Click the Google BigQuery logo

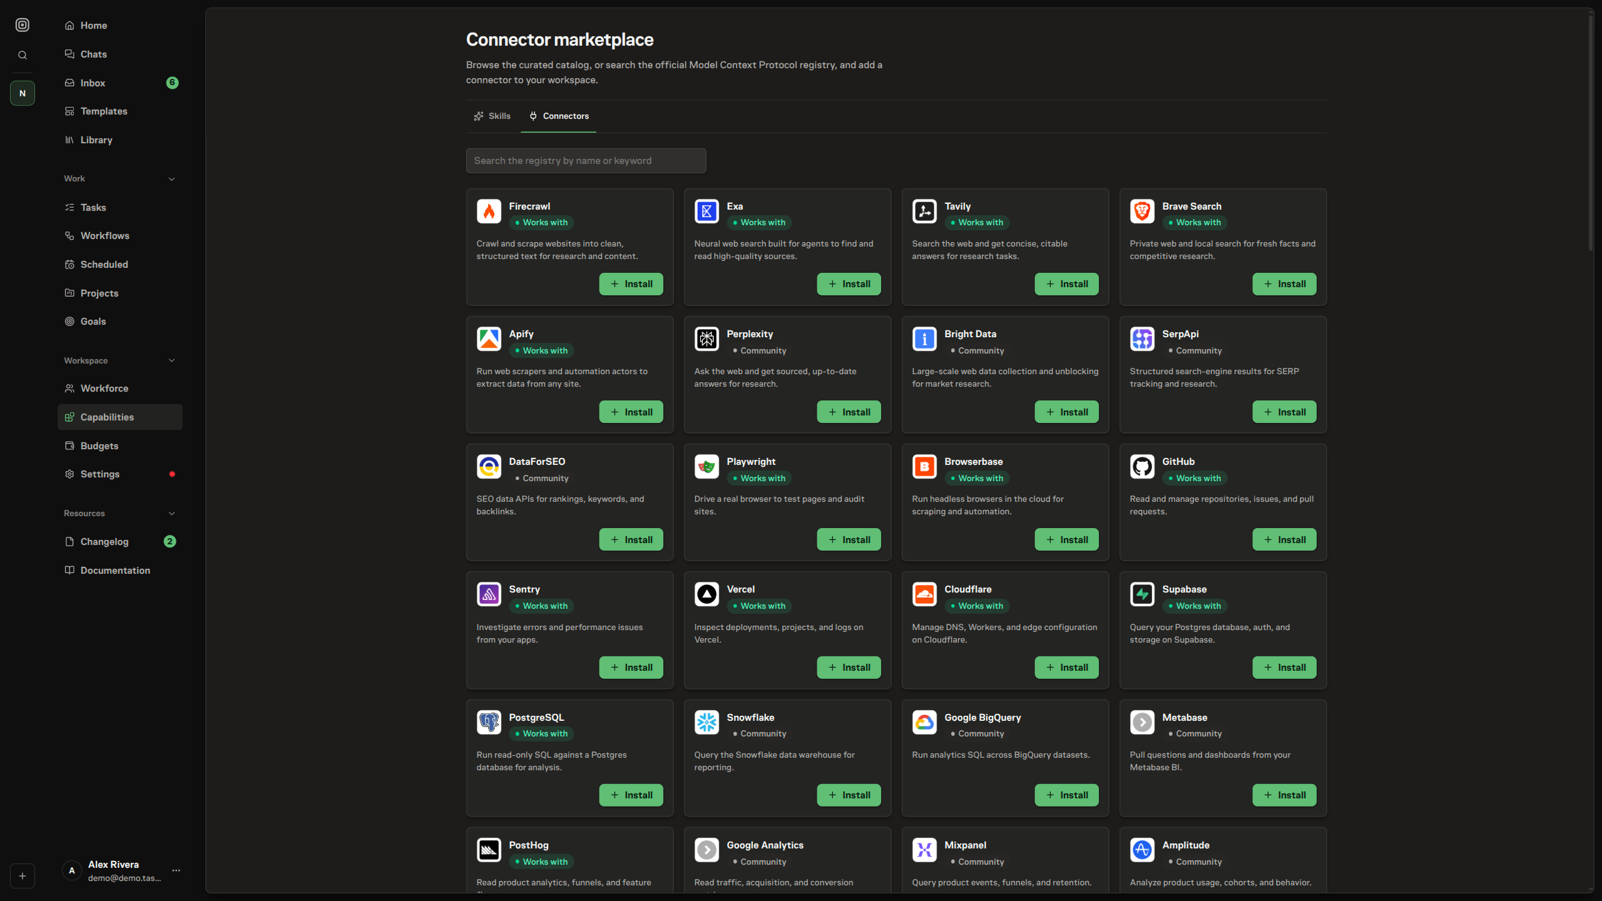[x=924, y=723]
